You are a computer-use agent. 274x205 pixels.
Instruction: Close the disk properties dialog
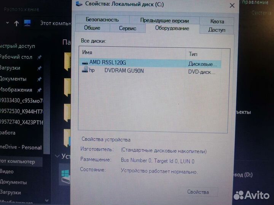tap(232, 6)
